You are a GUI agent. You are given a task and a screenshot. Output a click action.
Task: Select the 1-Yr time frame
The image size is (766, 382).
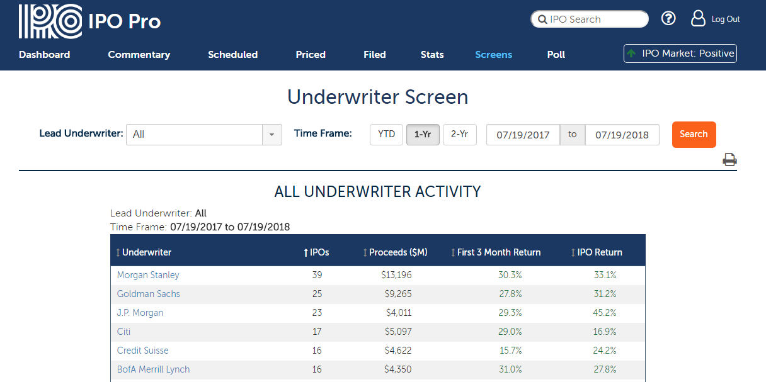click(x=423, y=135)
